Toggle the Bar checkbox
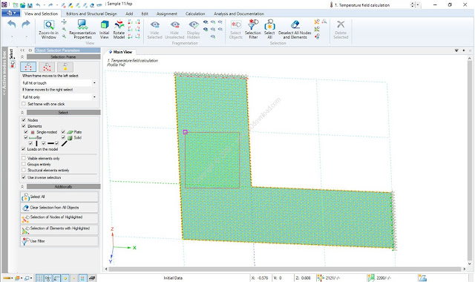475x282 pixels. (26, 137)
